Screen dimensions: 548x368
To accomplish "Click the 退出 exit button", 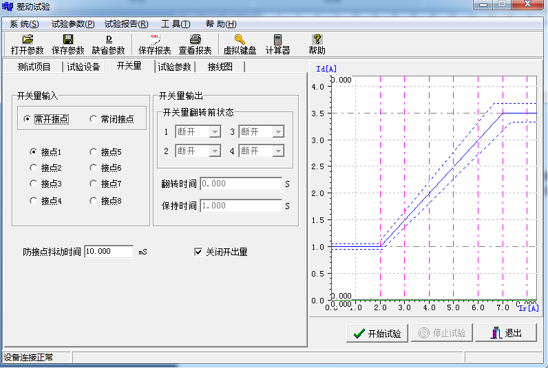I will [505, 333].
